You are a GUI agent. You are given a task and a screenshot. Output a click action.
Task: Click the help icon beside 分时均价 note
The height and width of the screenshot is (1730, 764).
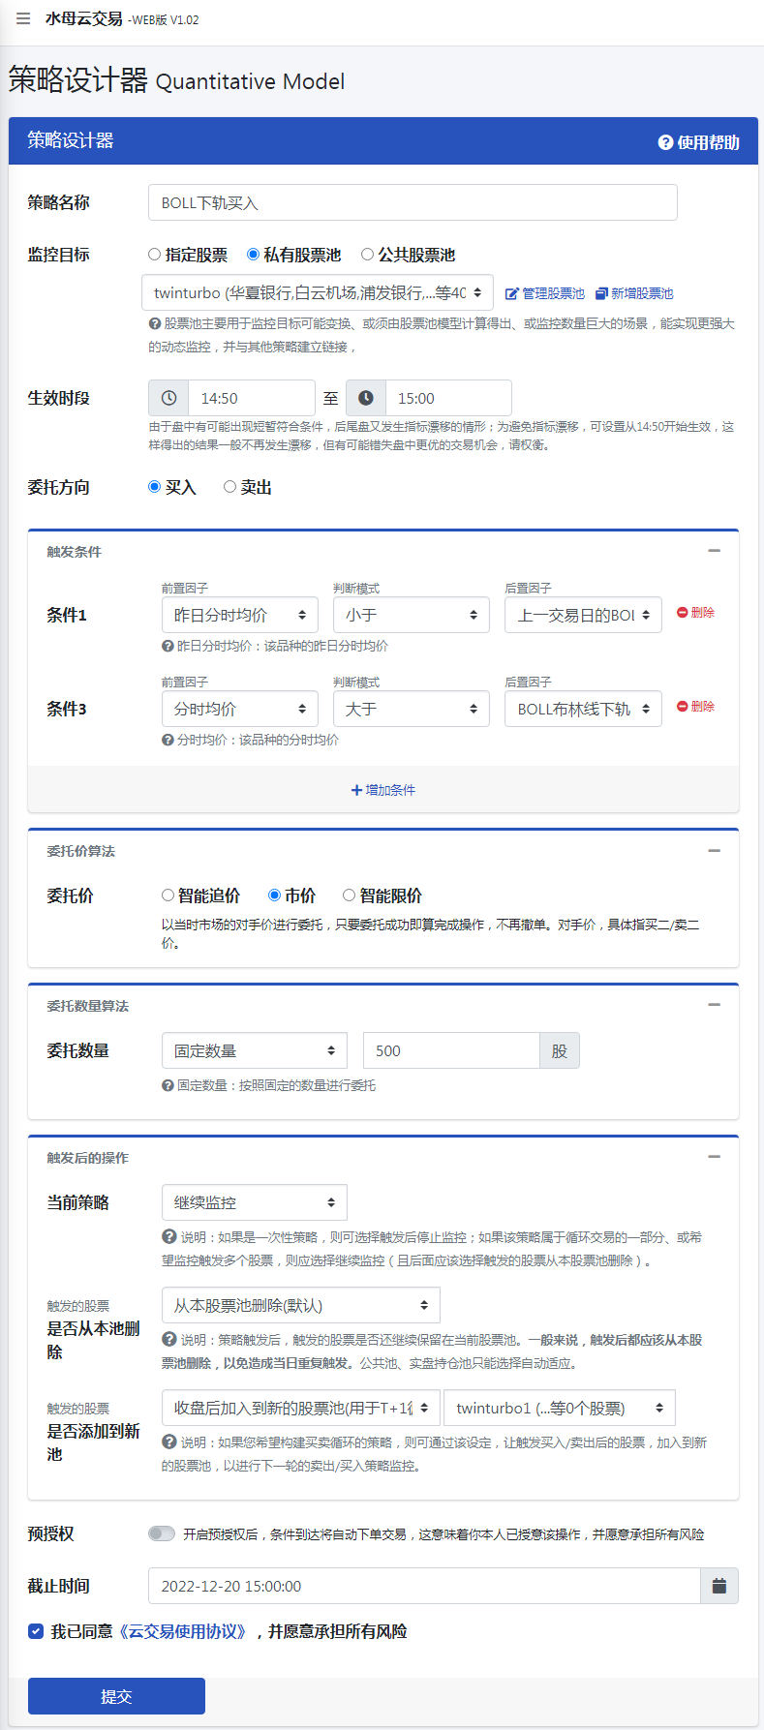(x=168, y=740)
